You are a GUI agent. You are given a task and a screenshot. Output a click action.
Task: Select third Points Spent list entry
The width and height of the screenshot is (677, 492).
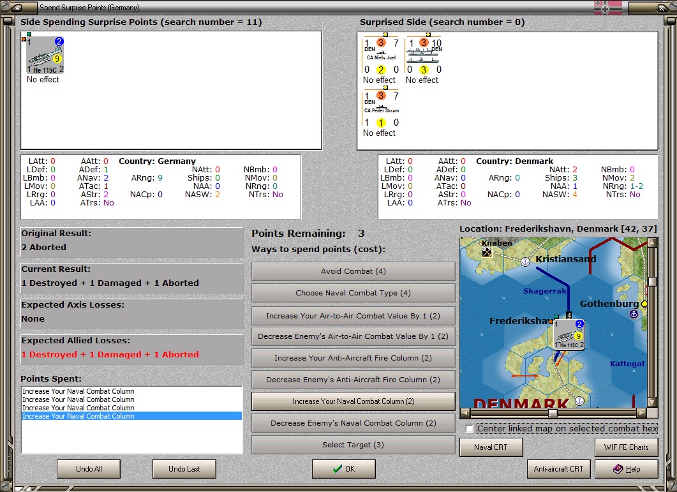[131, 408]
